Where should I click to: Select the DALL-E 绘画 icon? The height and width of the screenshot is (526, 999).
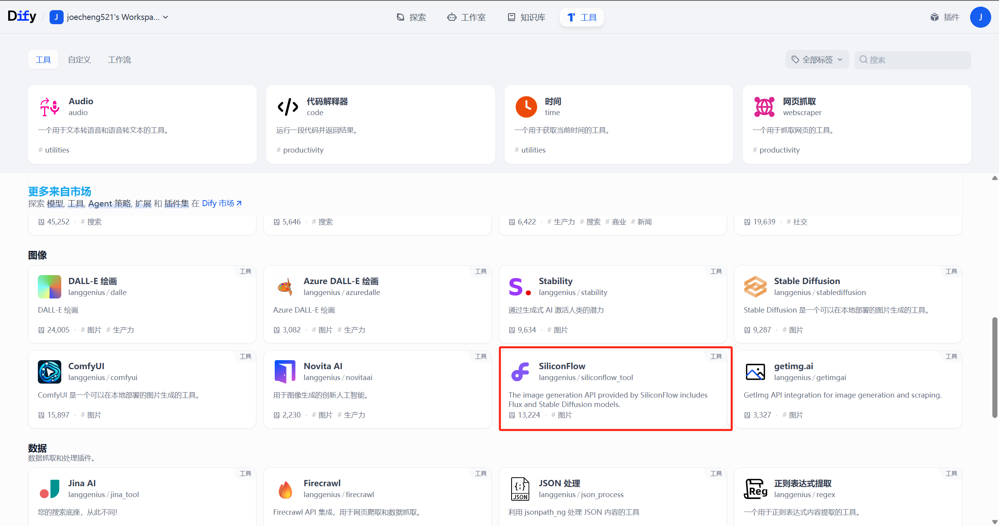click(x=49, y=287)
